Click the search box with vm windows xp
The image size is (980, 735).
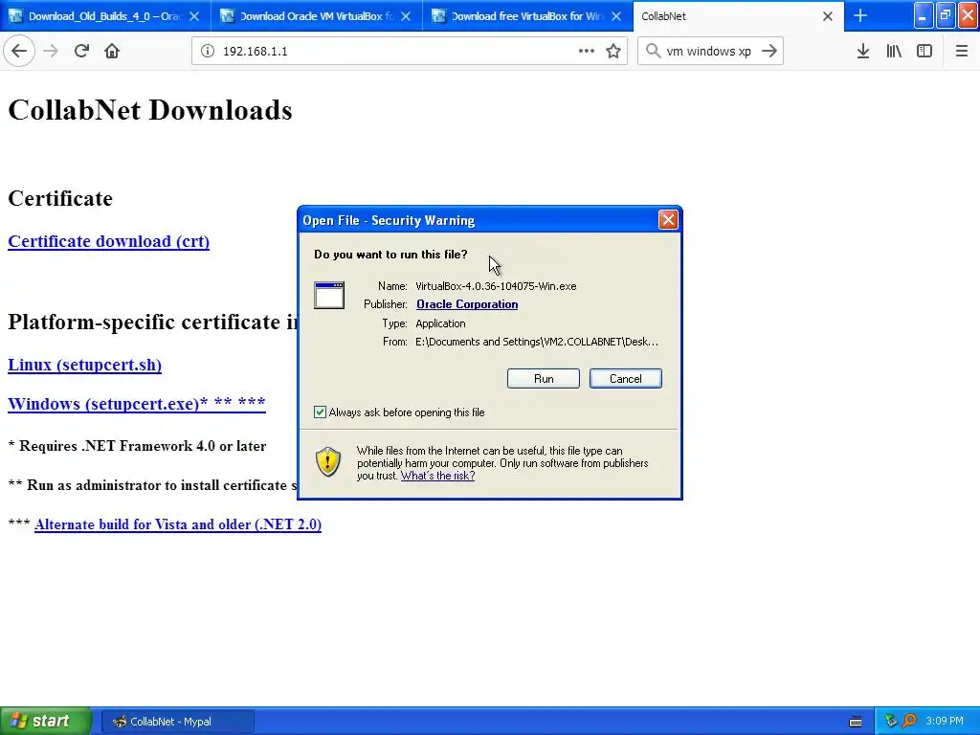pyautogui.click(x=709, y=51)
